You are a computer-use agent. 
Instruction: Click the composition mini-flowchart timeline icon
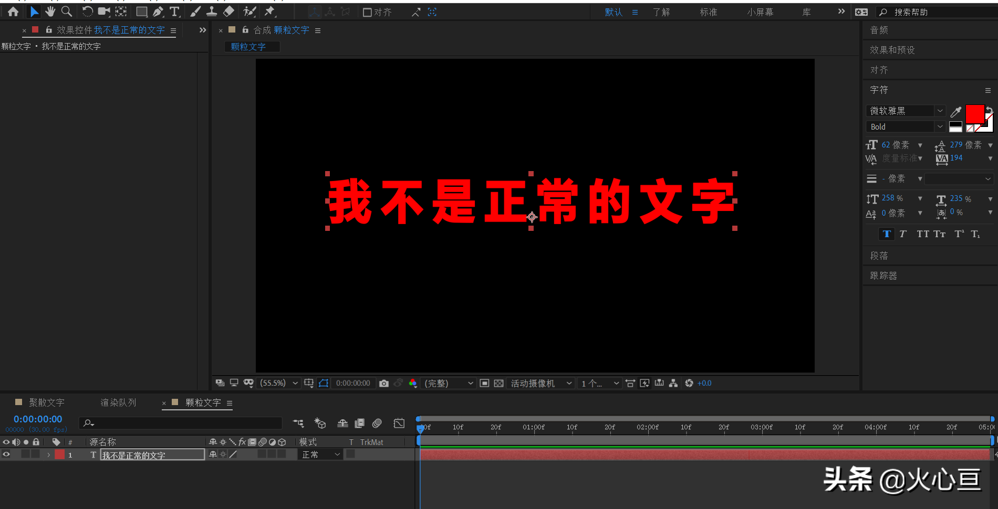(x=298, y=423)
